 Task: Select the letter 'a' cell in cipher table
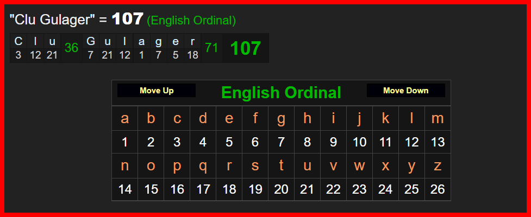point(125,118)
